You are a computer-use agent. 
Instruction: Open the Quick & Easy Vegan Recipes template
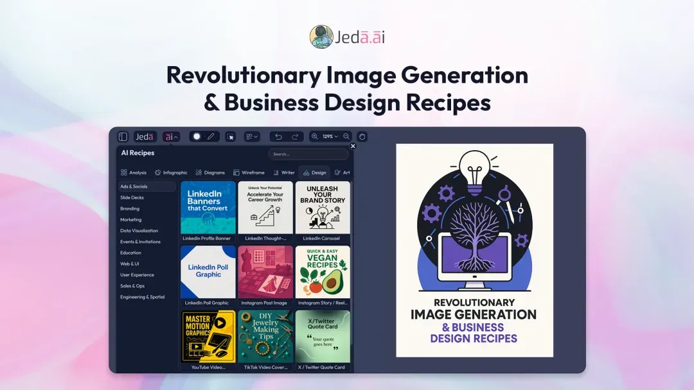click(322, 272)
